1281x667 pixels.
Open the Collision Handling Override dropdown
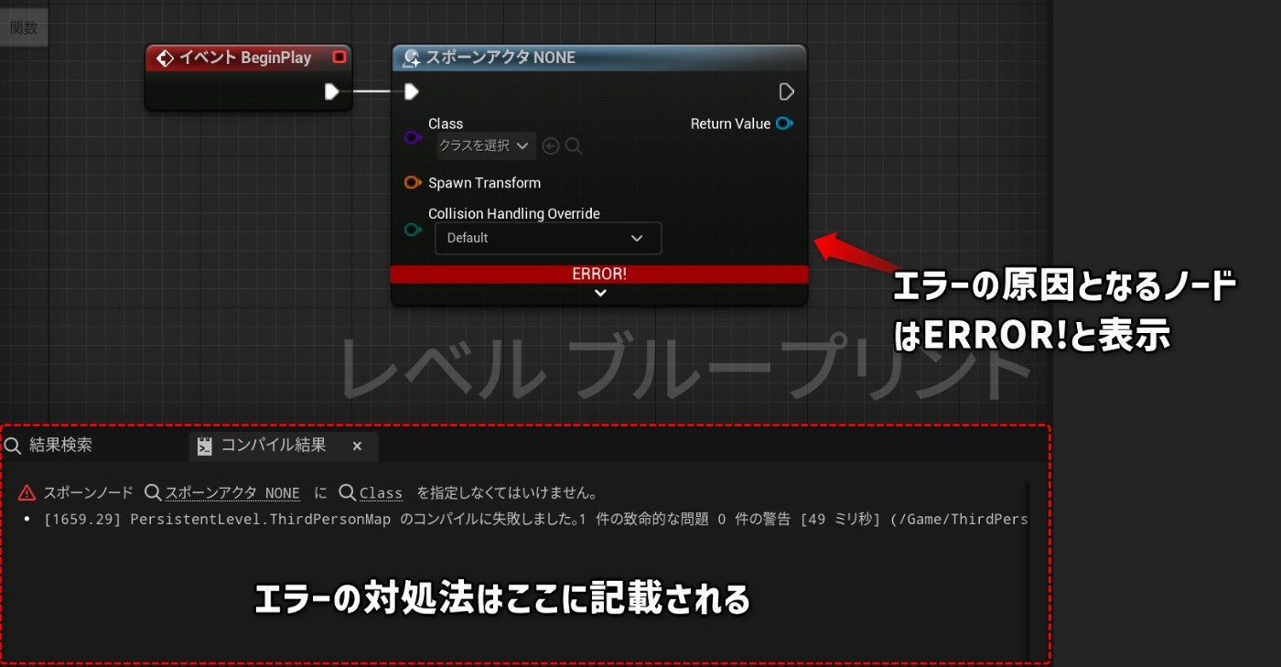pyautogui.click(x=547, y=238)
